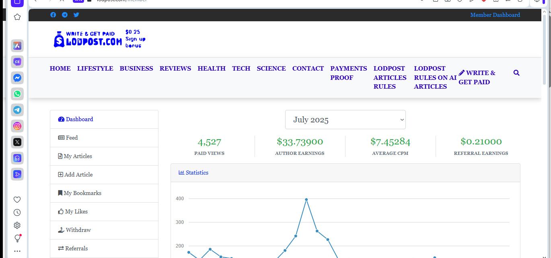Open the lightbulb tips icon in sidebar
551x258 pixels.
click(x=17, y=238)
